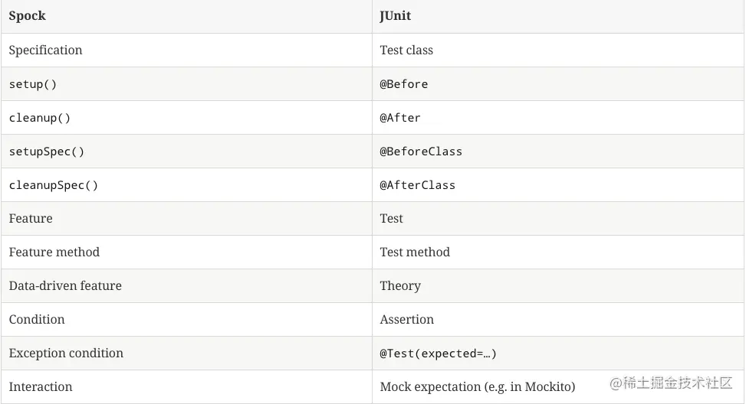Click the Data-driven feature cell
This screenshot has width=746, height=404.
coord(65,286)
